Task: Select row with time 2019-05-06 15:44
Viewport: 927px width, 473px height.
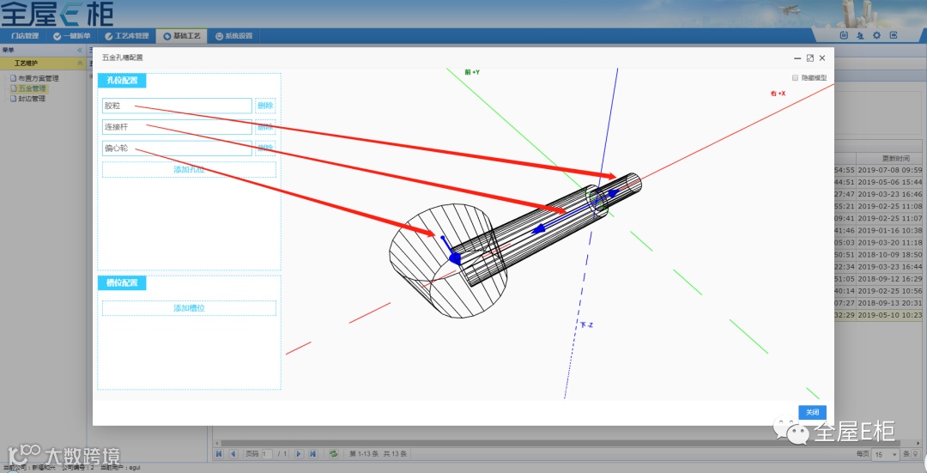Action: [x=878, y=182]
